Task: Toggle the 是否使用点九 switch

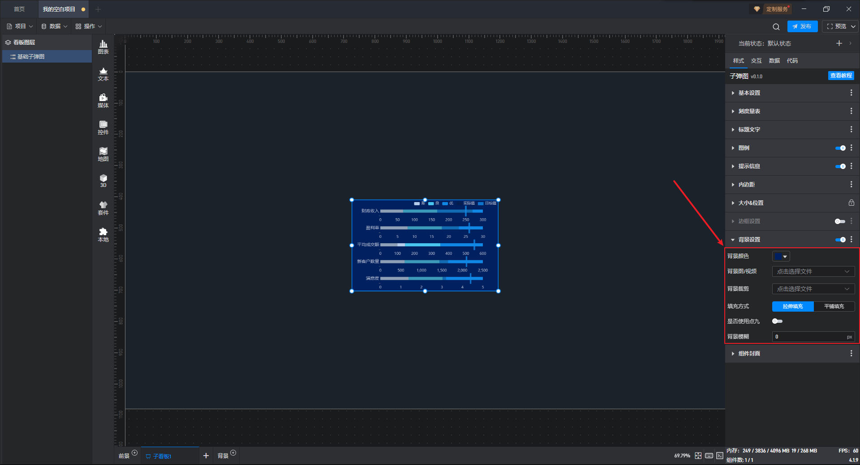Action: tap(778, 321)
